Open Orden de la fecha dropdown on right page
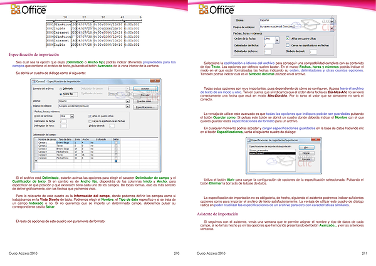Image resolution: width=376 pixels, height=266 pixels. [x=276, y=38]
